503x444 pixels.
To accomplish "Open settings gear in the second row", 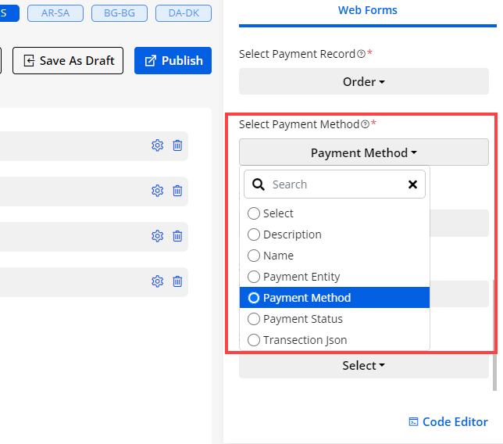I will (x=157, y=191).
